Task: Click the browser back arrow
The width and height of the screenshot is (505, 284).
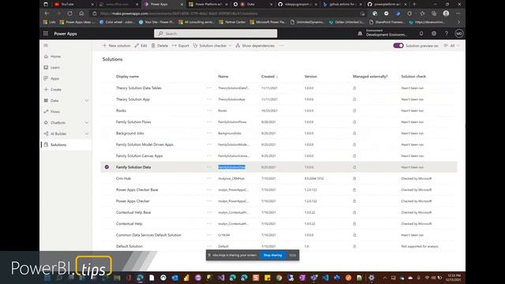Action: (x=47, y=13)
